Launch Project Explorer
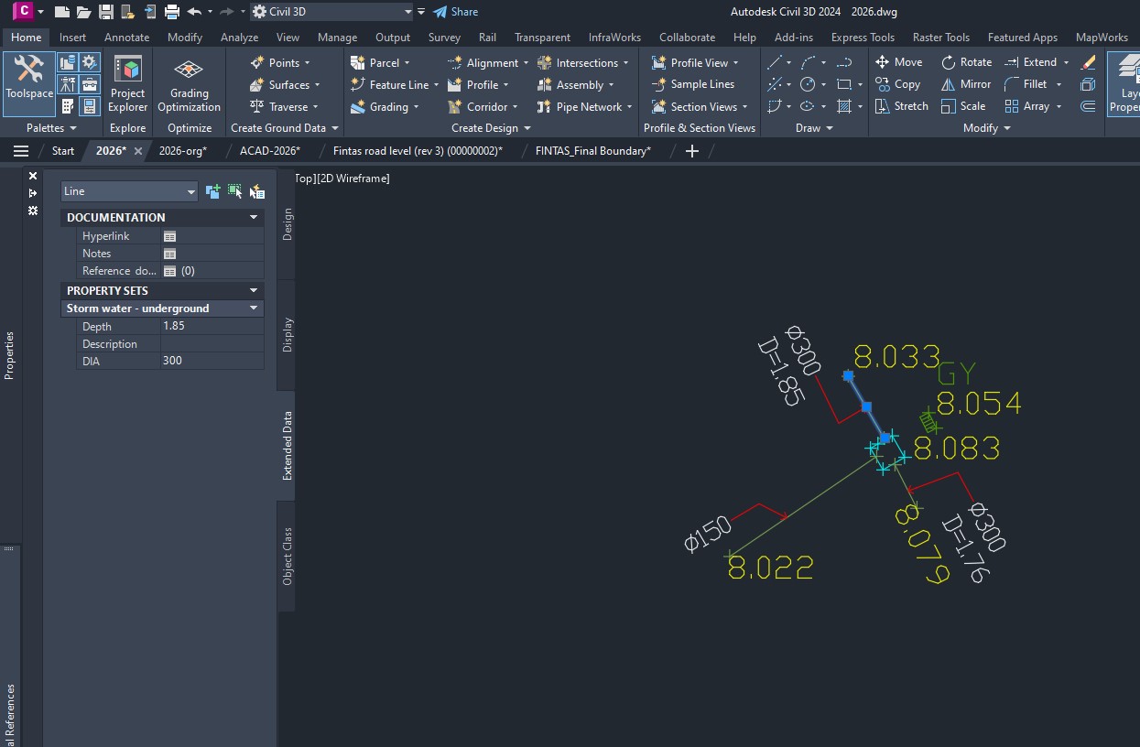 [128, 84]
